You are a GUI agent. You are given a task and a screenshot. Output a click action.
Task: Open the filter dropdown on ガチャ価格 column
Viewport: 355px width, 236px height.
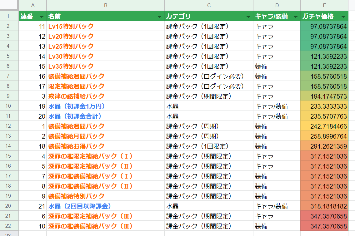(x=343, y=16)
